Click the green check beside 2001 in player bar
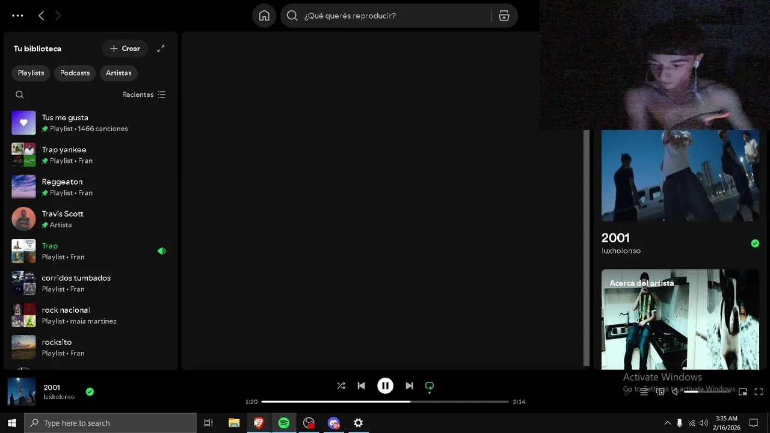Screen dimensions: 770x433 pyautogui.click(x=90, y=392)
